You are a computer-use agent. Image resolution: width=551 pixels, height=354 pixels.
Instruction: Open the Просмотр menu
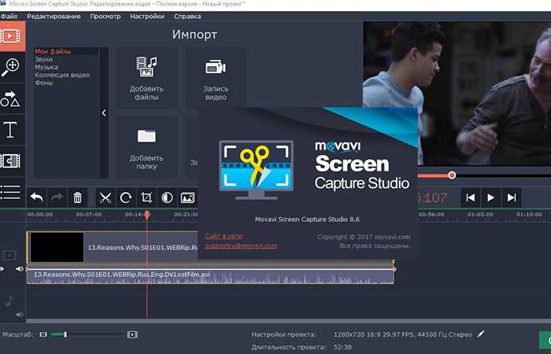click(105, 17)
